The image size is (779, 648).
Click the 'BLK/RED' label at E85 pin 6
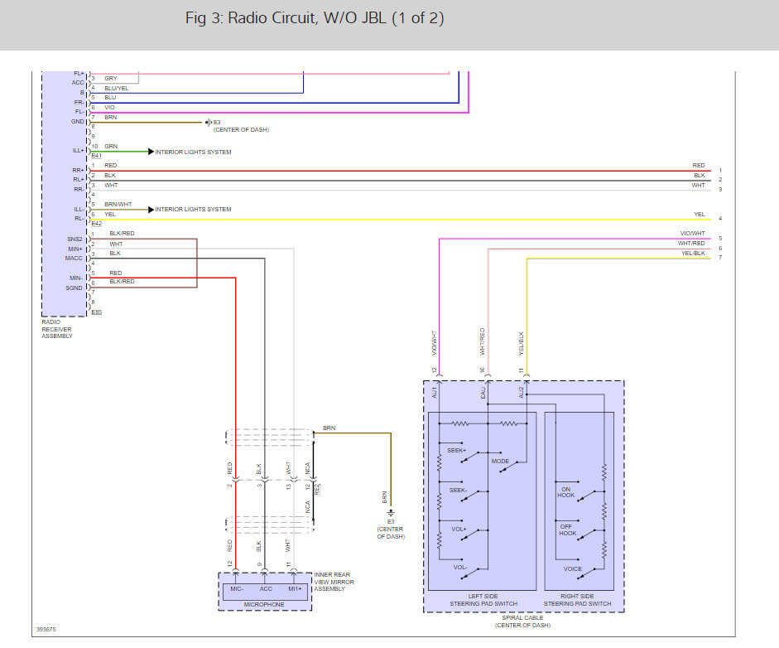(x=122, y=282)
